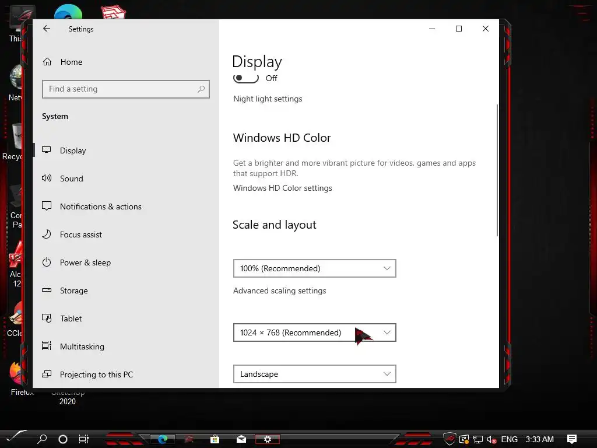
Task: Close the Settings window
Action: coord(486,29)
